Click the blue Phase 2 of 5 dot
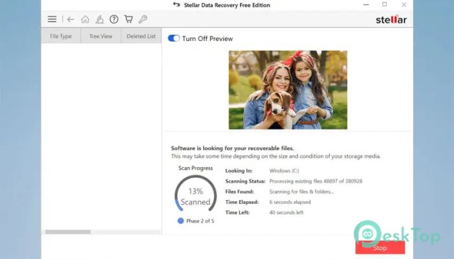 180,221
